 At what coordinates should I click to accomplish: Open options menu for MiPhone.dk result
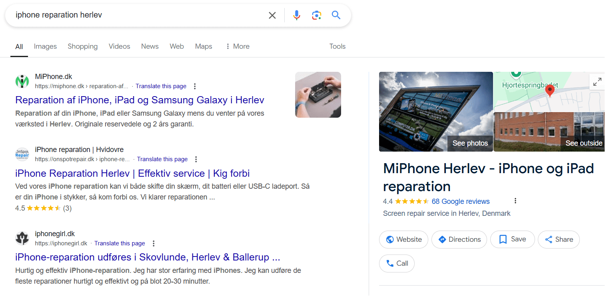(x=195, y=86)
